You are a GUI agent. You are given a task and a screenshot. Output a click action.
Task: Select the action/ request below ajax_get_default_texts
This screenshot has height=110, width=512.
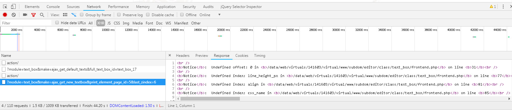(83, 75)
